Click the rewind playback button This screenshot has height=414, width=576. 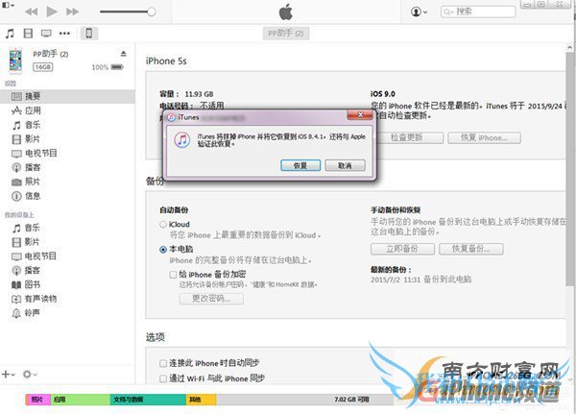coord(32,12)
